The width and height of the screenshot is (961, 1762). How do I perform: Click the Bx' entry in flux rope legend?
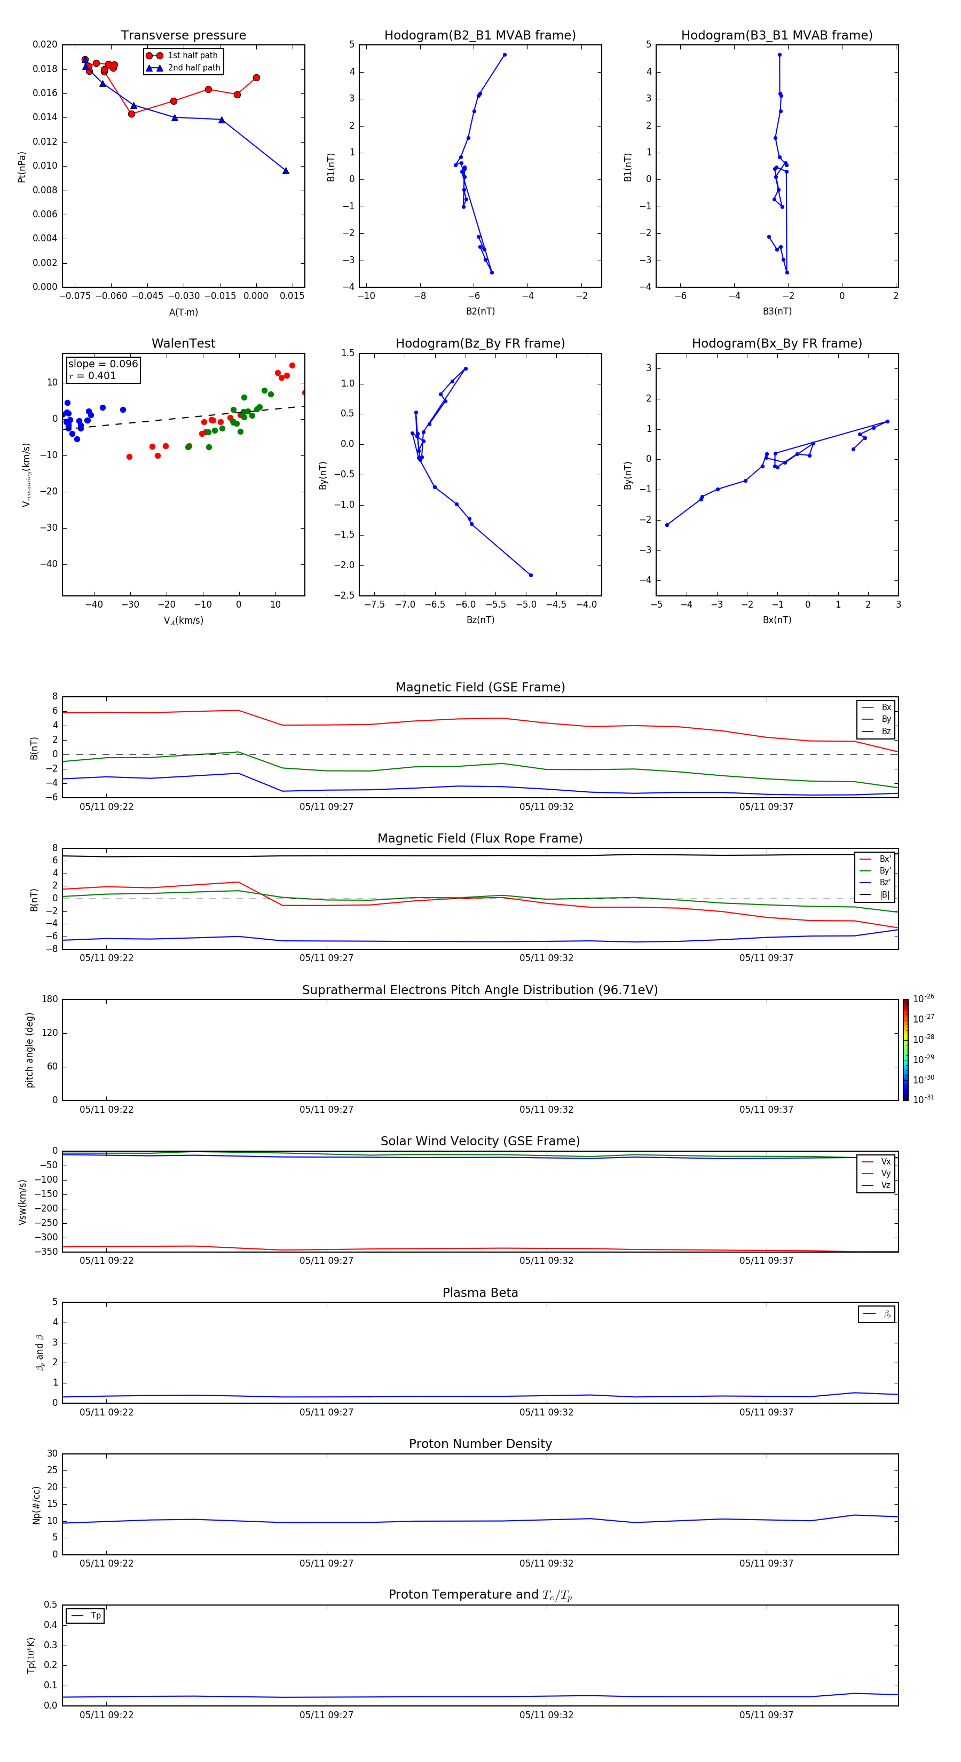coord(876,859)
